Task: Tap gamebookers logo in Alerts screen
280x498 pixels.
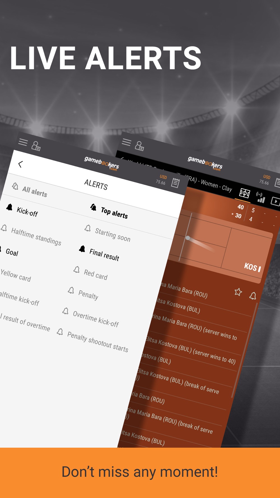Action: pos(102,163)
